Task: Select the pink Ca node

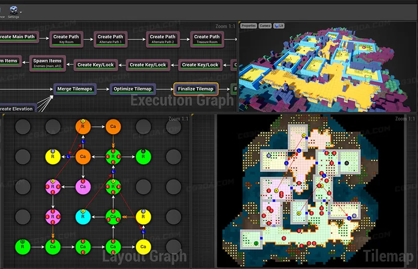Action: click(83, 186)
